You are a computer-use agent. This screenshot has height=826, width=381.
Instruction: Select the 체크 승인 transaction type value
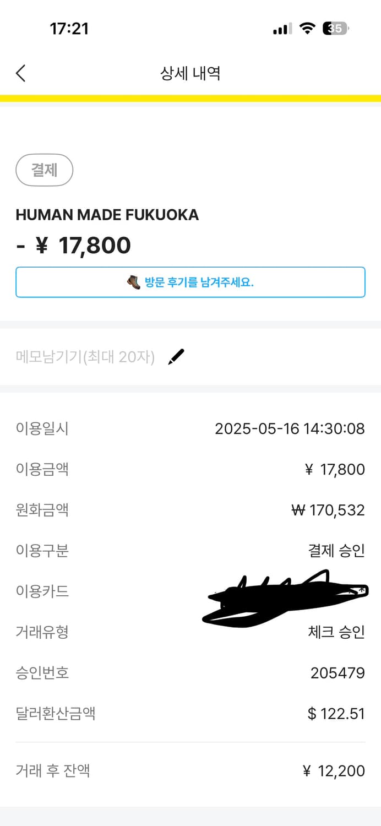(336, 632)
